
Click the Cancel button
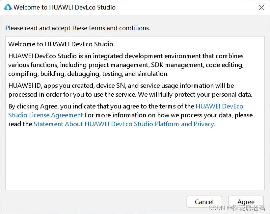[204, 202]
